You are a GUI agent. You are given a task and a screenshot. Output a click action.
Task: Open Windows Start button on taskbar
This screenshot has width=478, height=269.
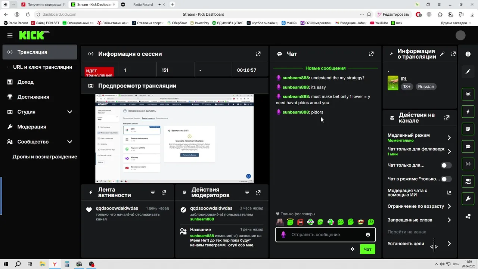pyautogui.click(x=6, y=264)
